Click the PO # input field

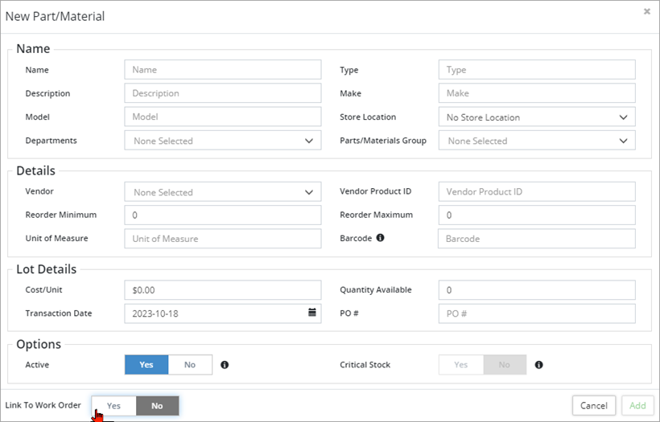[x=537, y=313]
